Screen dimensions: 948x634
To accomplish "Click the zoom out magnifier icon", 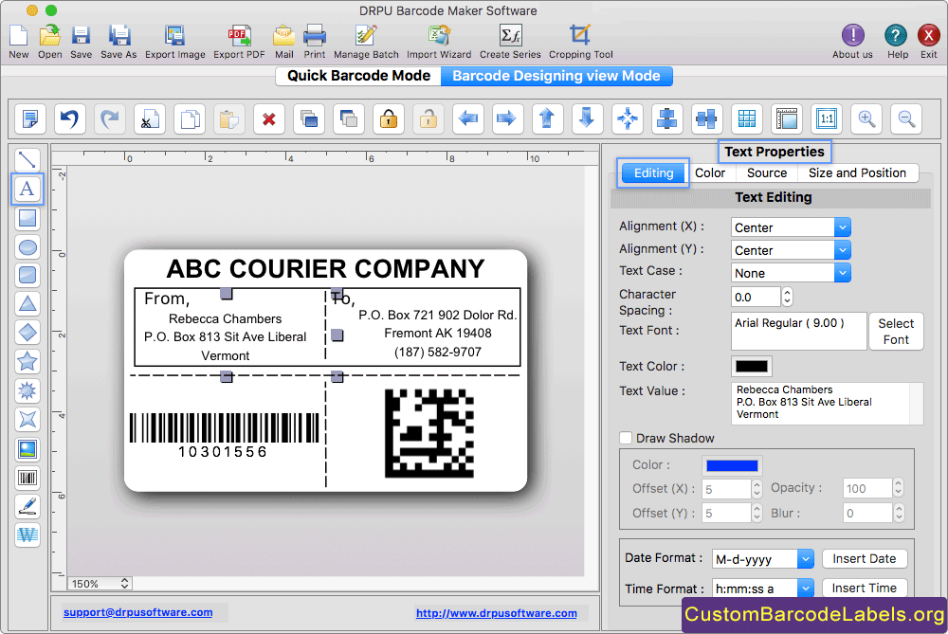I will point(906,118).
